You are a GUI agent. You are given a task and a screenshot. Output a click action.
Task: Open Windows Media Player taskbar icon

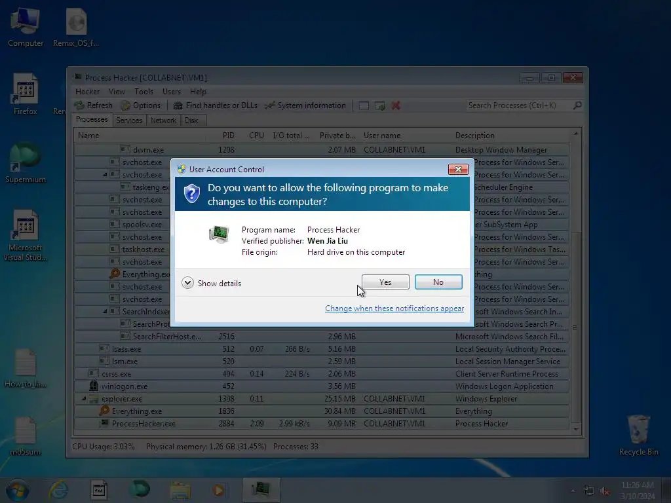click(219, 490)
